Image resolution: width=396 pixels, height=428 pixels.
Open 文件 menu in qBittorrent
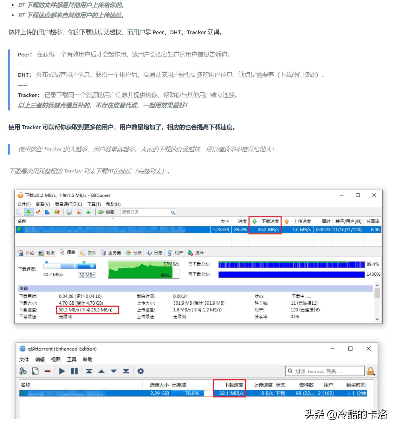[x=24, y=359]
